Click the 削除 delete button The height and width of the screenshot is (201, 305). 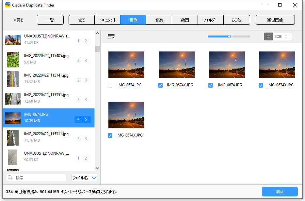coord(280,192)
